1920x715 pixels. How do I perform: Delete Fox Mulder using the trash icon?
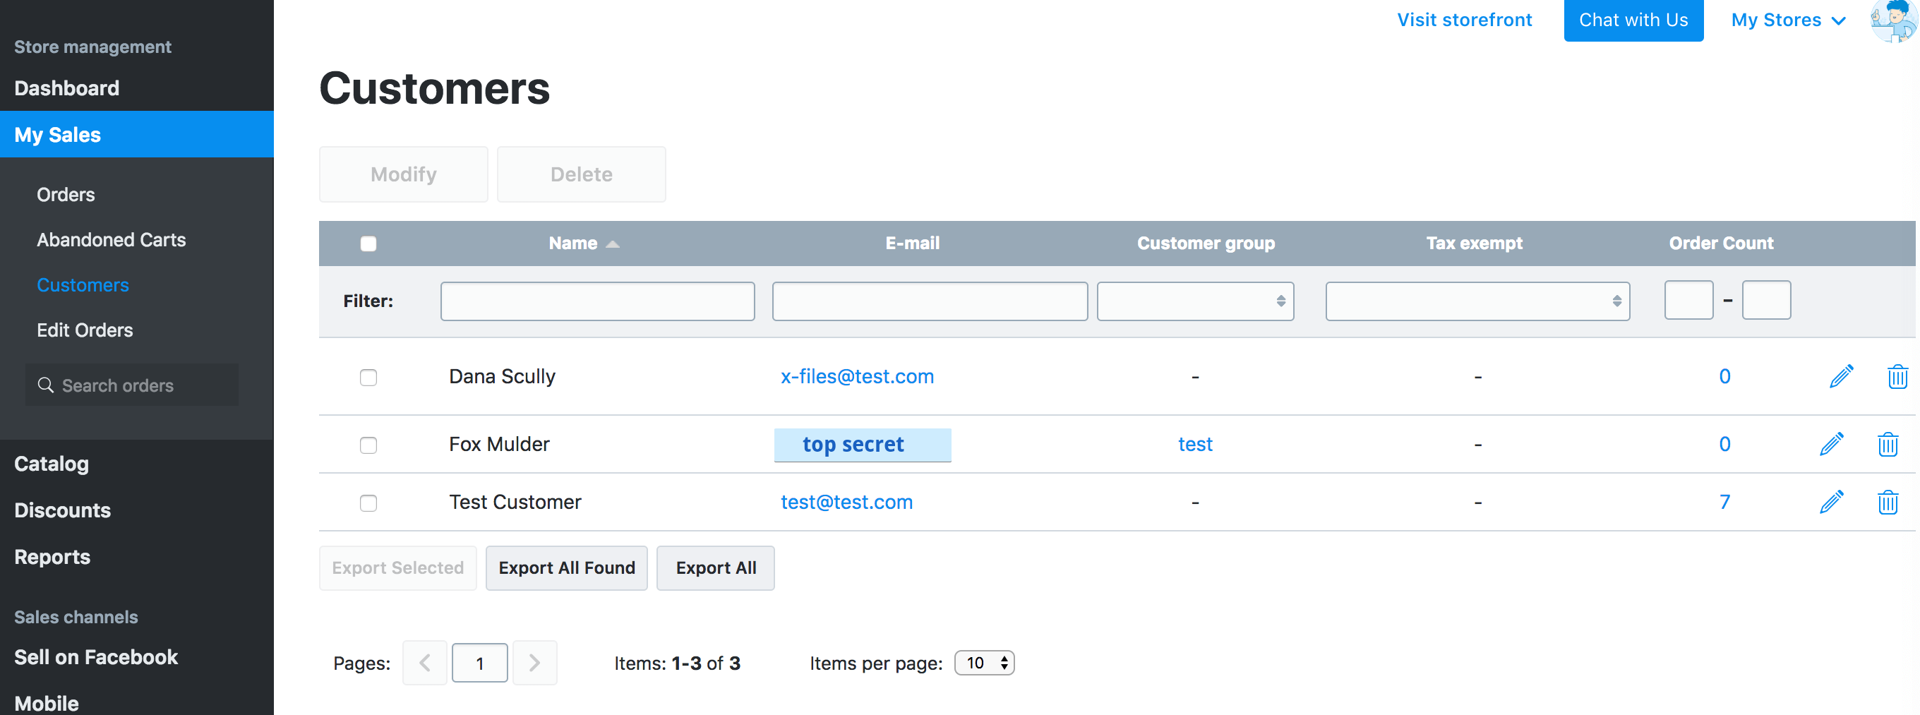pyautogui.click(x=1888, y=445)
